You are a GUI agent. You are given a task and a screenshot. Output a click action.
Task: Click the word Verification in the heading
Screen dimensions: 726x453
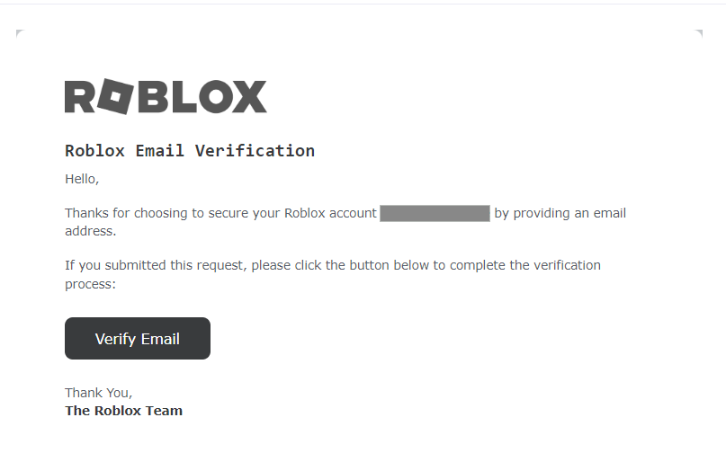click(x=255, y=151)
